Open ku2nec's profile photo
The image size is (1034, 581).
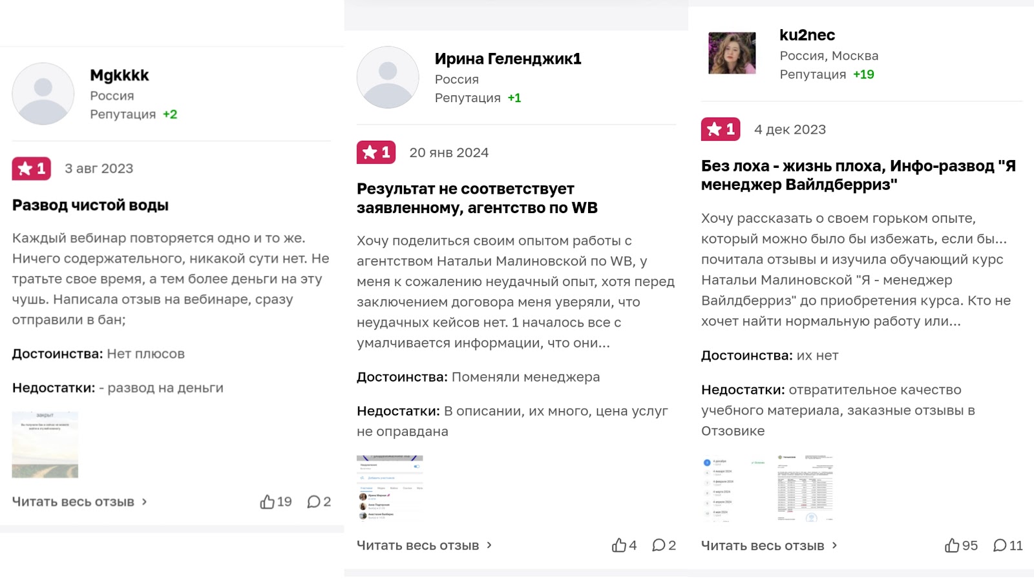(732, 53)
